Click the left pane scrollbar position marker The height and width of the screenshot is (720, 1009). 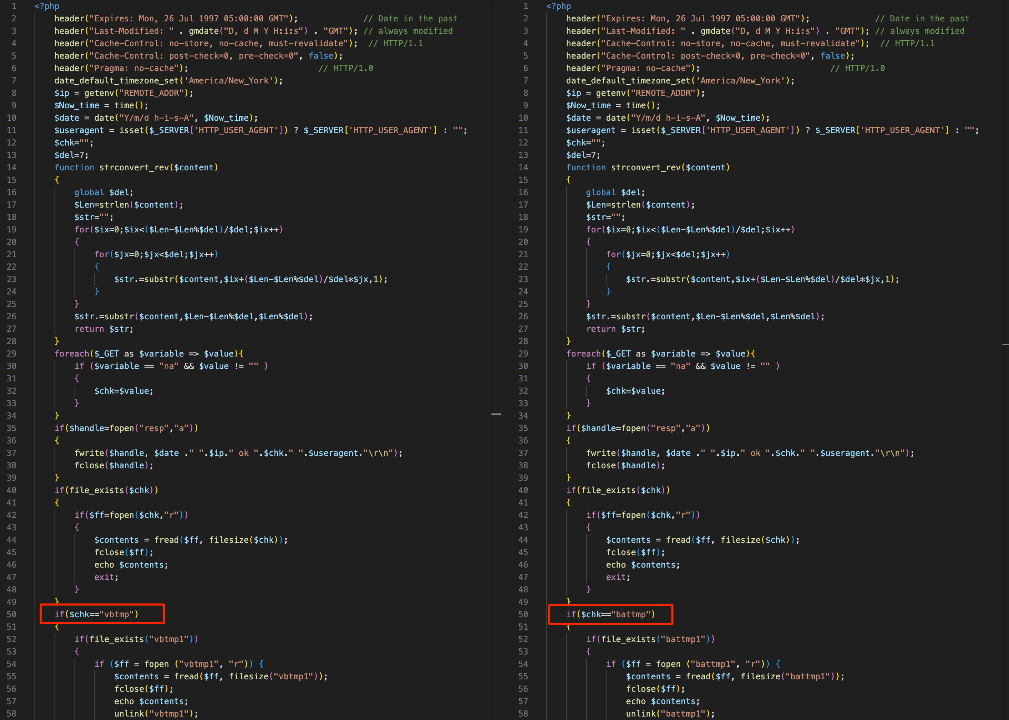tap(496, 414)
